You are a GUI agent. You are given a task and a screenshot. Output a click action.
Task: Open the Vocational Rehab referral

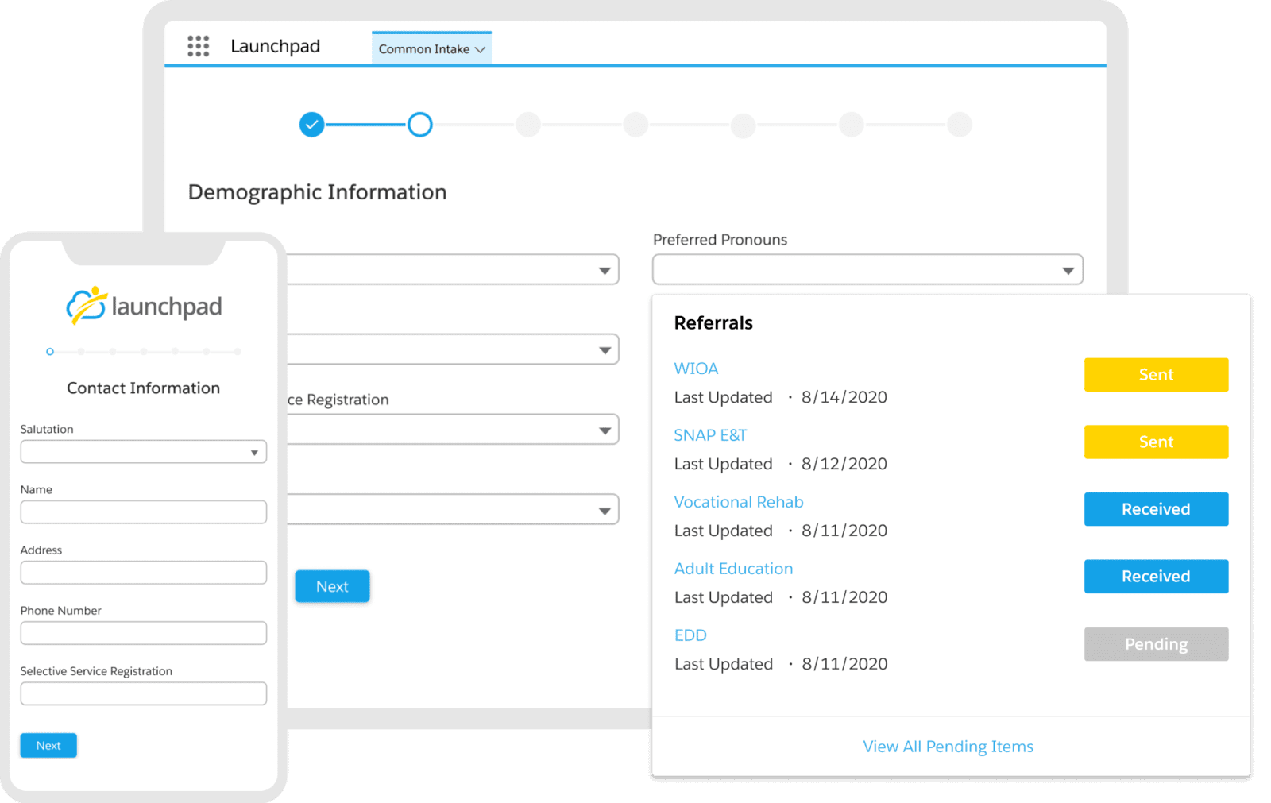pyautogui.click(x=739, y=502)
